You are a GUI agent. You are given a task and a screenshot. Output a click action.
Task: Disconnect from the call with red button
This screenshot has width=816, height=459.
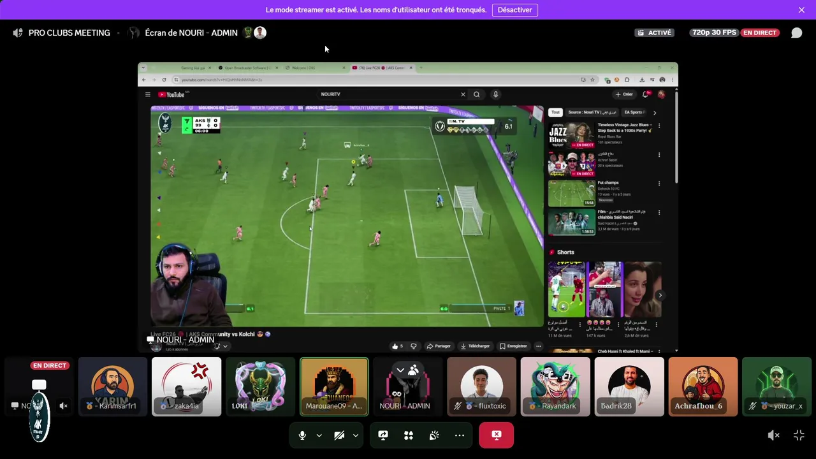pos(496,435)
